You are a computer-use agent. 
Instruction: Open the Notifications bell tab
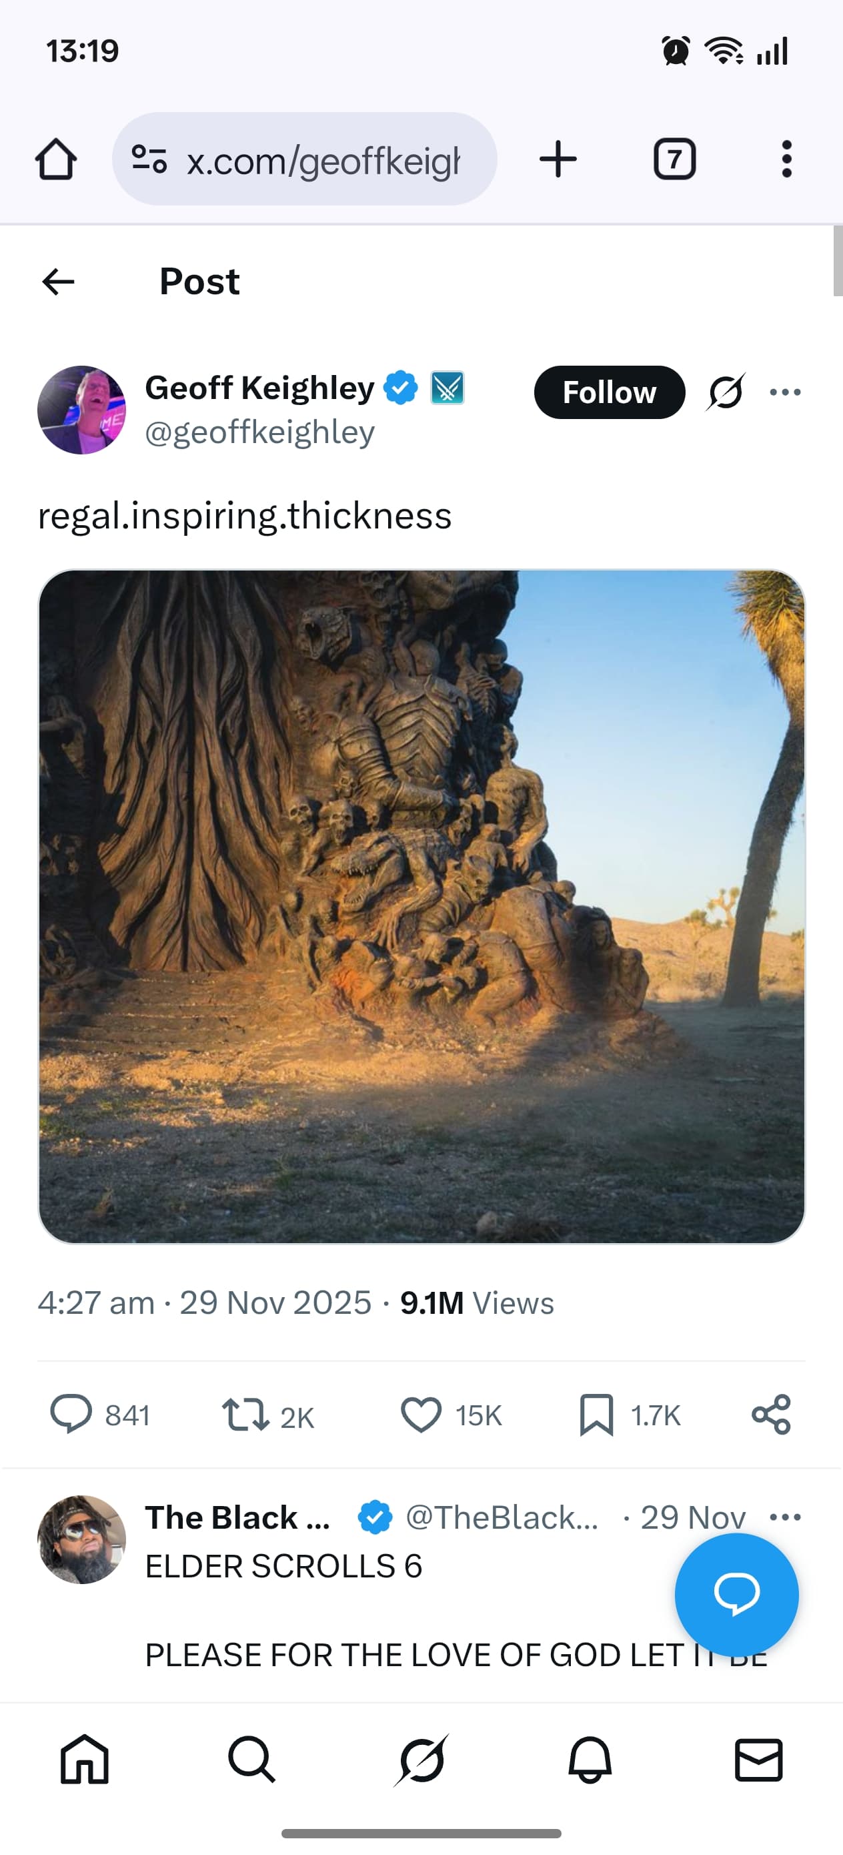tap(590, 1760)
